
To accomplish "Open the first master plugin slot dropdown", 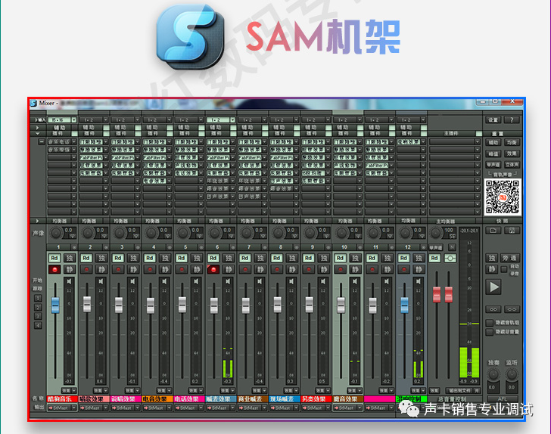I will click(x=477, y=142).
